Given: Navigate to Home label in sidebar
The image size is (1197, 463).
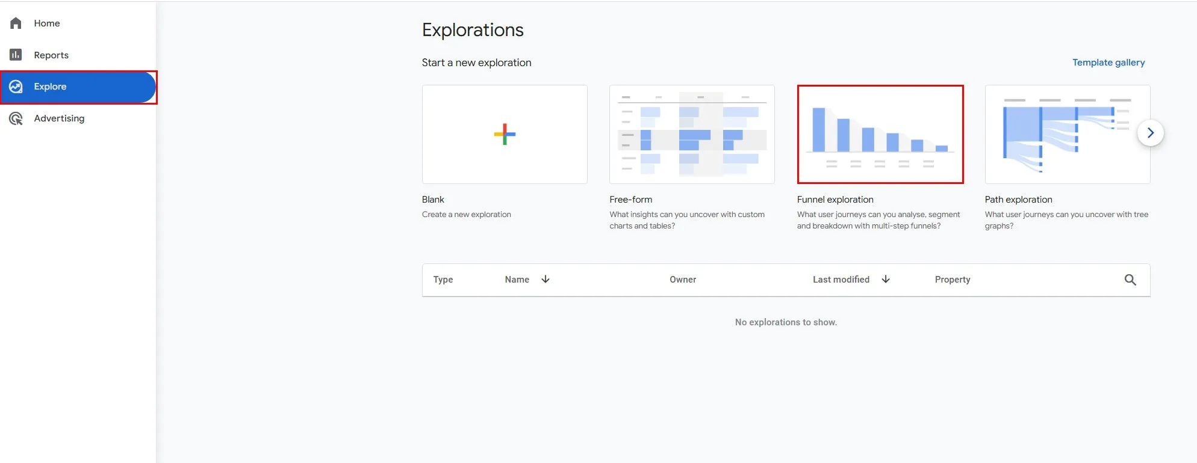Looking at the screenshot, I should (x=47, y=23).
